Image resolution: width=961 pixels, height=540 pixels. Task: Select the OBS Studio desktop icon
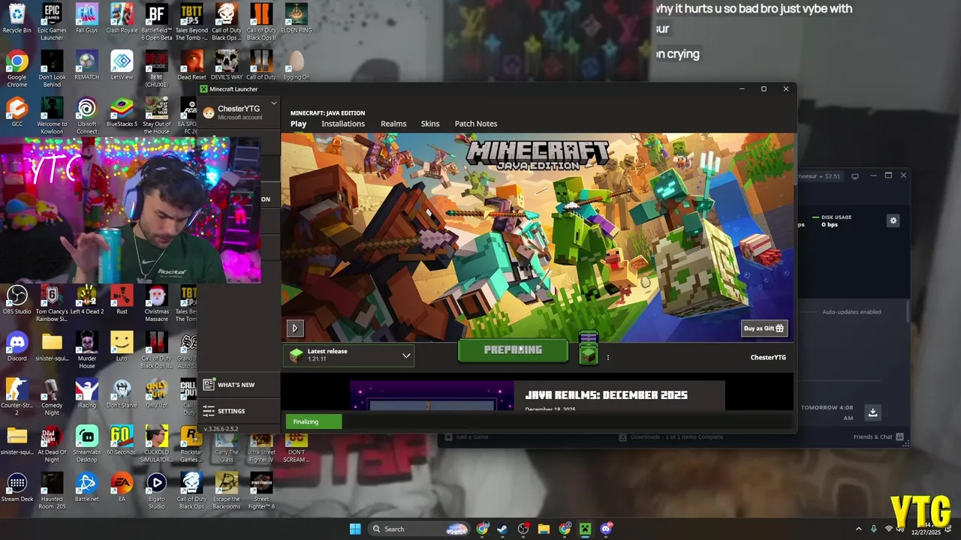17,299
